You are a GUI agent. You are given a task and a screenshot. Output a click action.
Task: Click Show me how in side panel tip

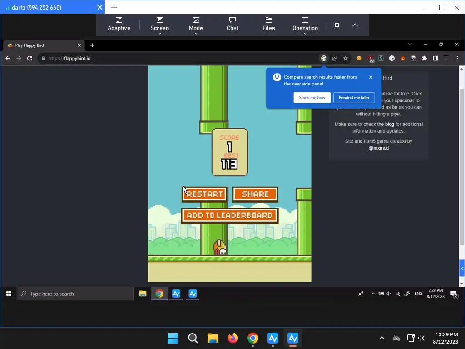click(312, 98)
